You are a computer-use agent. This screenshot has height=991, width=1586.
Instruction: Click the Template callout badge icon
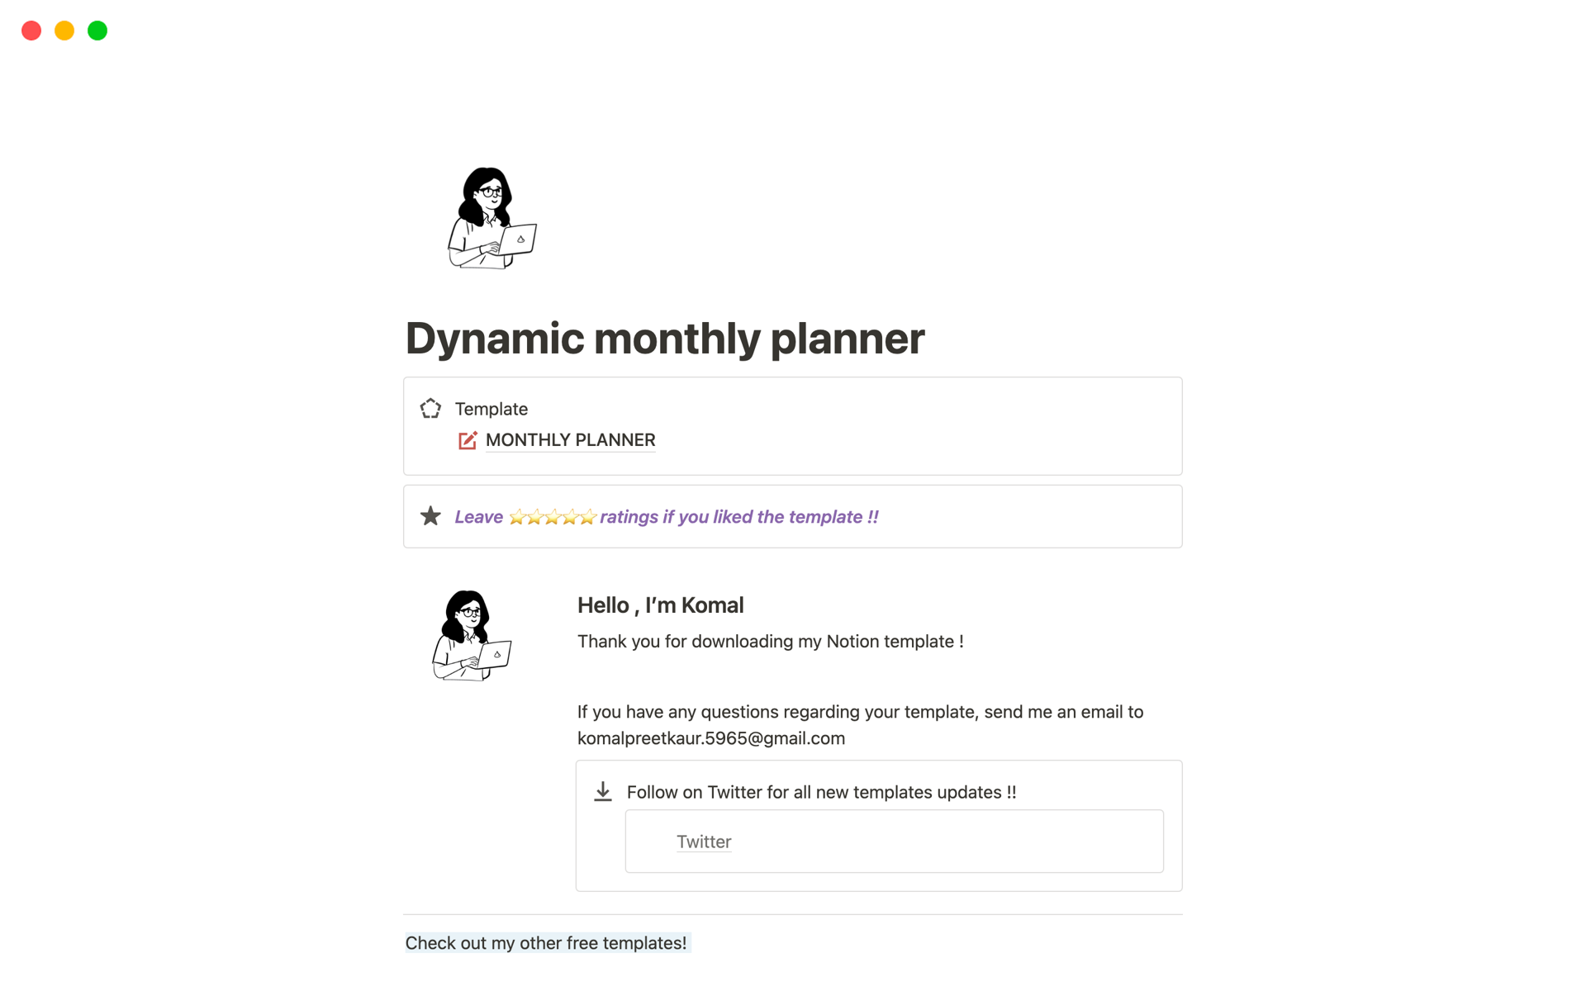[x=430, y=409]
